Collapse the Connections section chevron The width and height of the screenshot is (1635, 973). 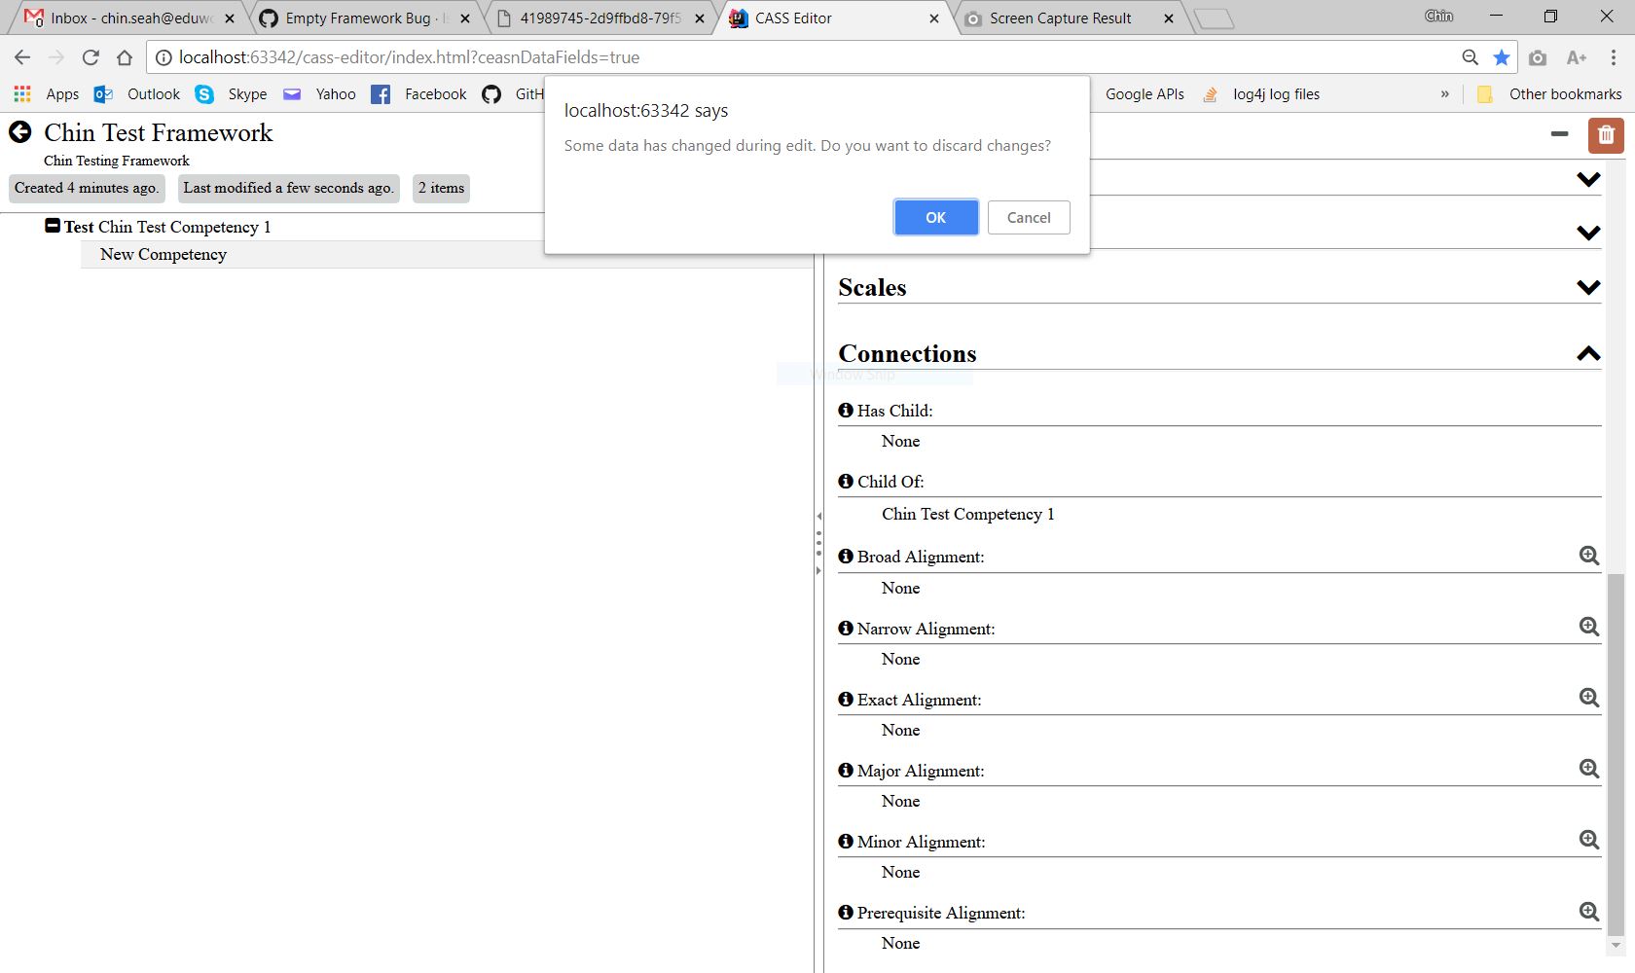click(1588, 353)
